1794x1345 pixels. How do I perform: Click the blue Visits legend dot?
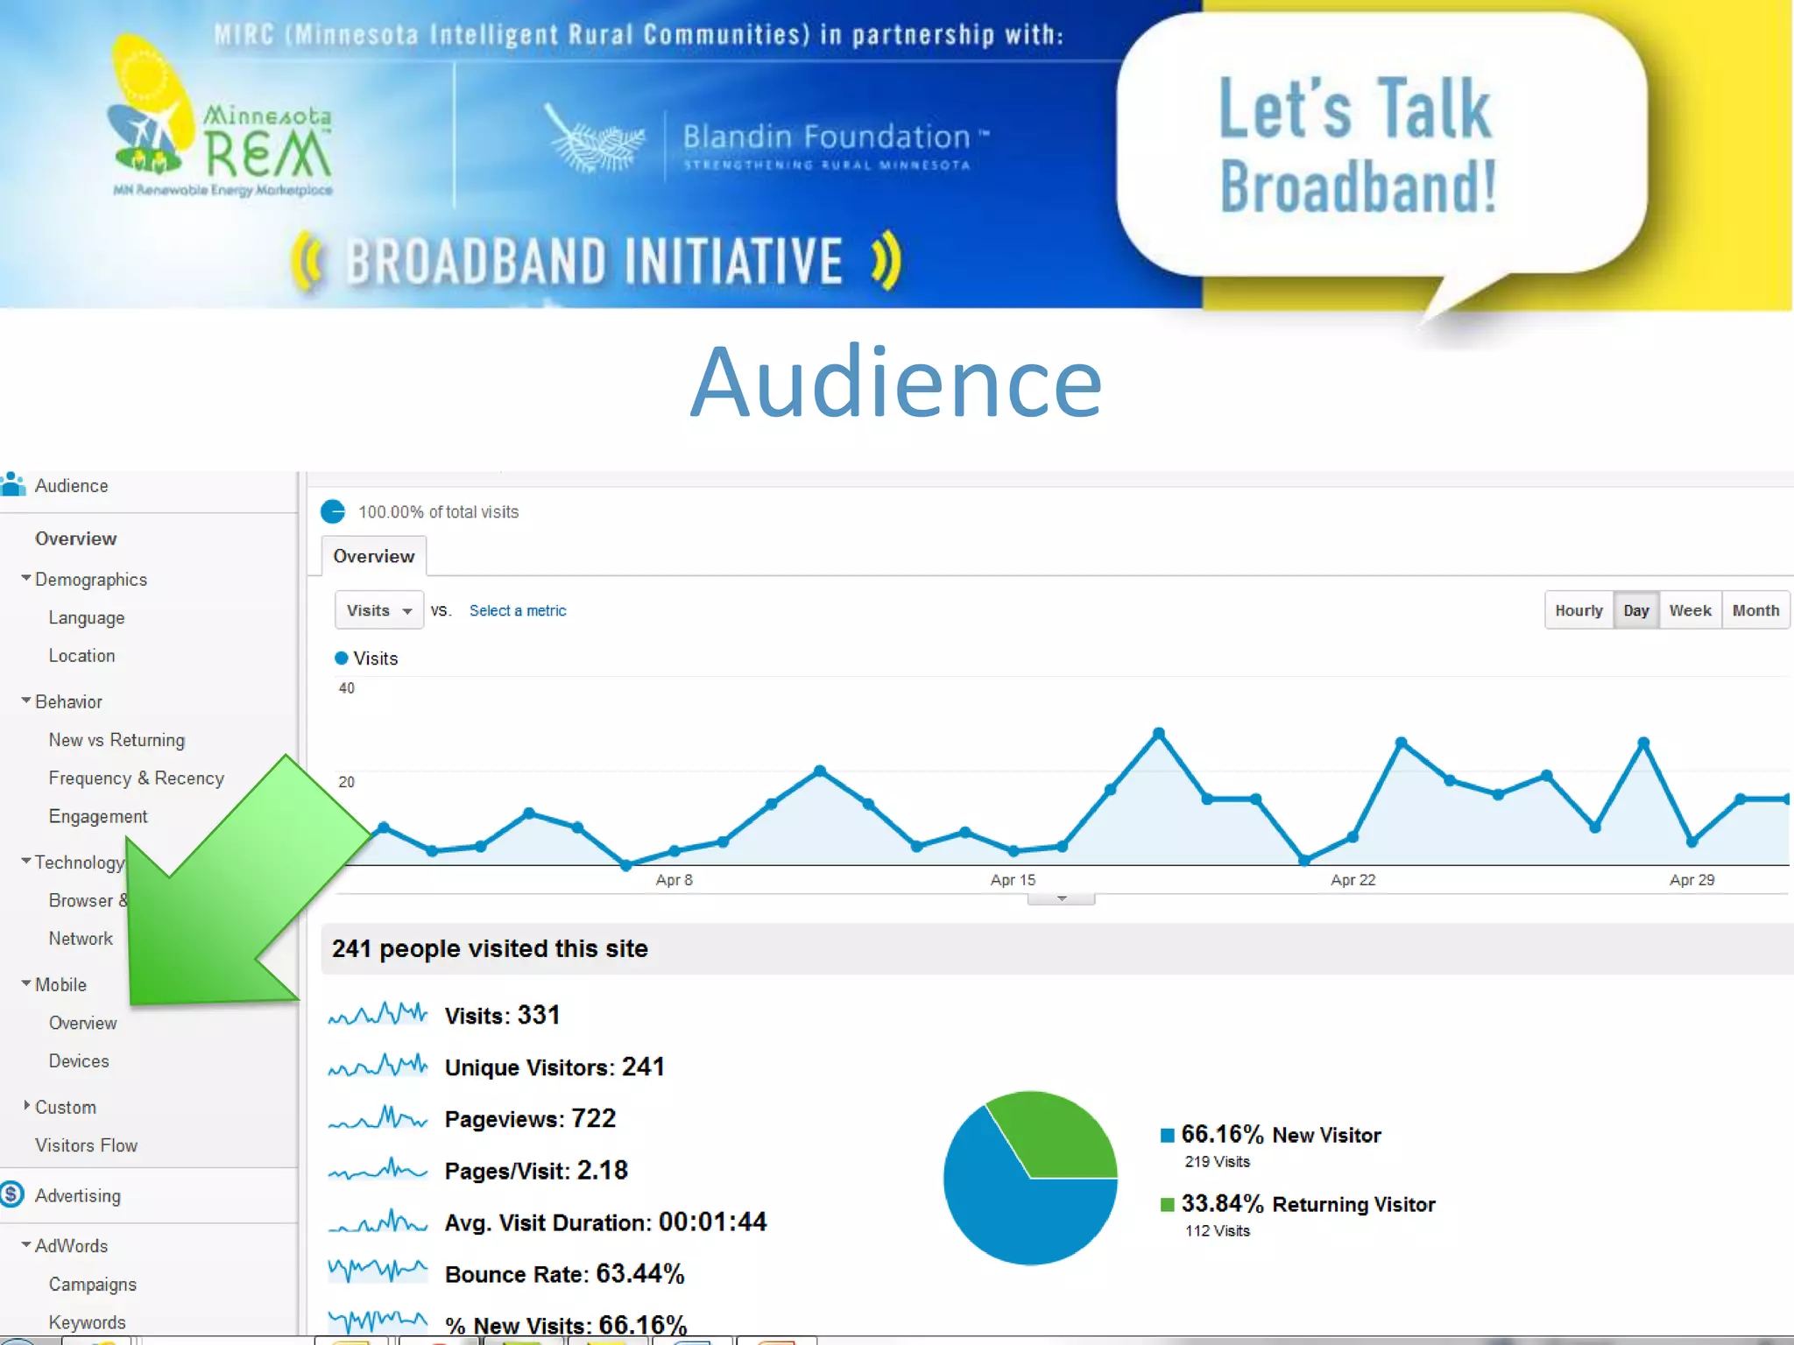(342, 658)
